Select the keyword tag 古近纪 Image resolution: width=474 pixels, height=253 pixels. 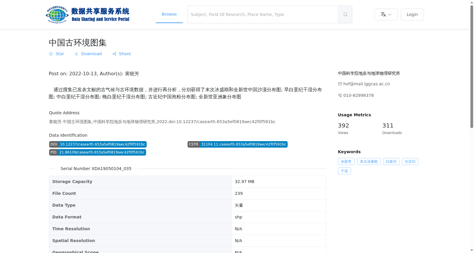coord(410,161)
